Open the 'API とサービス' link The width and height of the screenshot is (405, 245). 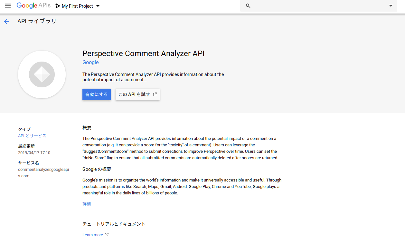point(32,136)
